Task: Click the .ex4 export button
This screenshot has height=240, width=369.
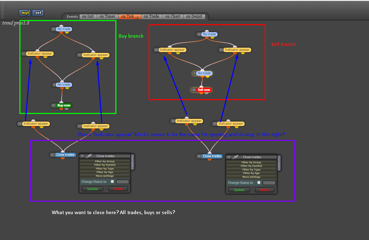Action: (x=38, y=13)
